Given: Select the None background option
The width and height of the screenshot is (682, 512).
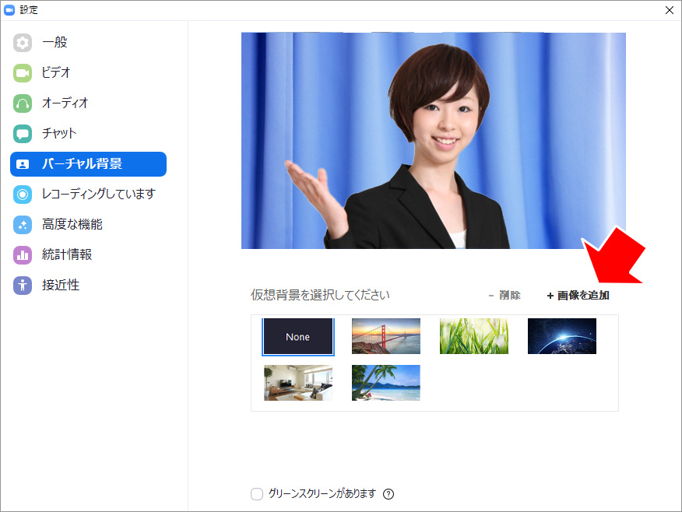Looking at the screenshot, I should click(298, 337).
